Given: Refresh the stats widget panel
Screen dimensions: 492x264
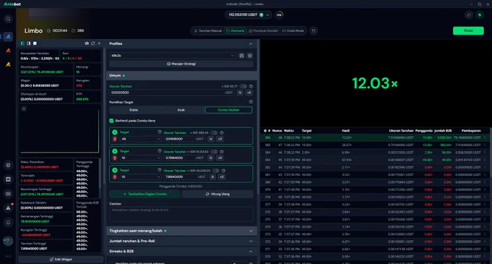Looking at the screenshot, I should (x=93, y=43).
